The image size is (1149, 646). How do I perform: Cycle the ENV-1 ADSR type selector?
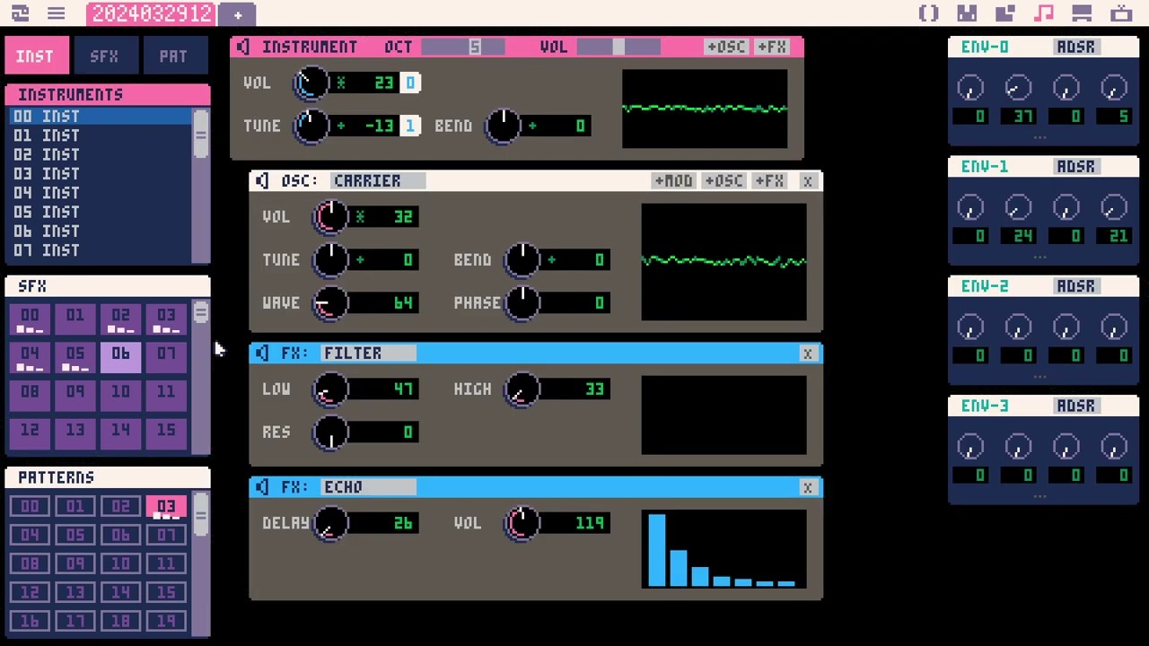(1075, 166)
